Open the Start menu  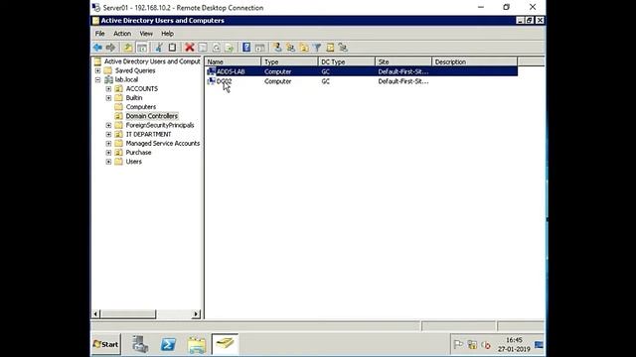(x=106, y=344)
